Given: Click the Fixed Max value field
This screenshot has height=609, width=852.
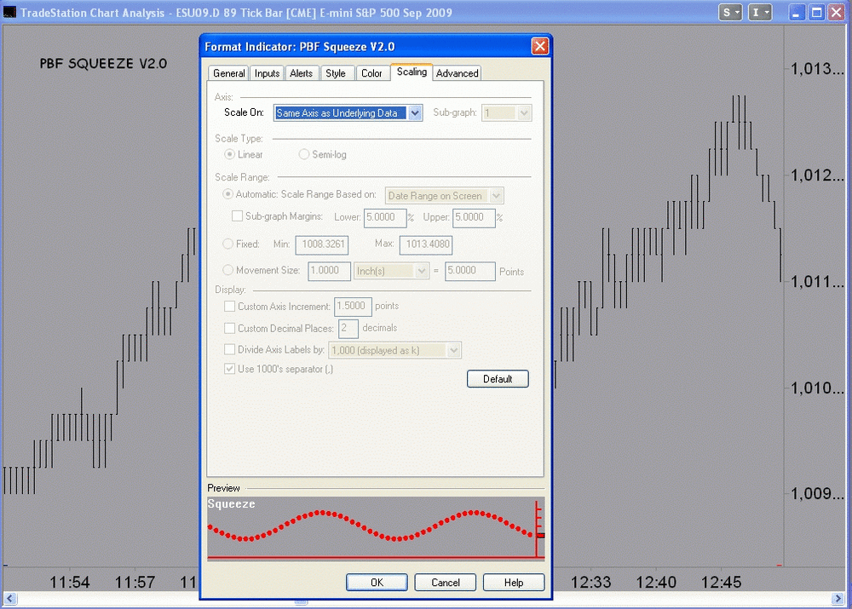Looking at the screenshot, I should [x=426, y=244].
